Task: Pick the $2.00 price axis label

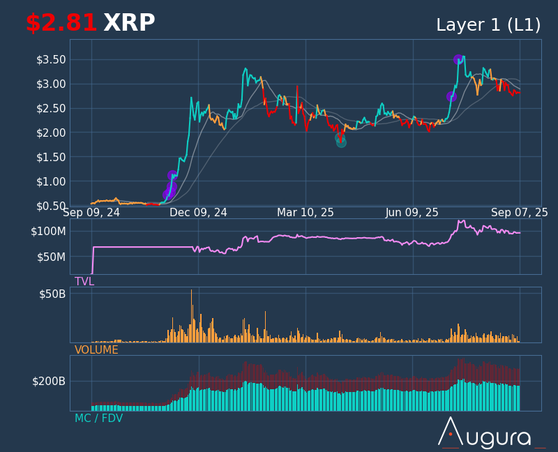Action: coord(51,133)
